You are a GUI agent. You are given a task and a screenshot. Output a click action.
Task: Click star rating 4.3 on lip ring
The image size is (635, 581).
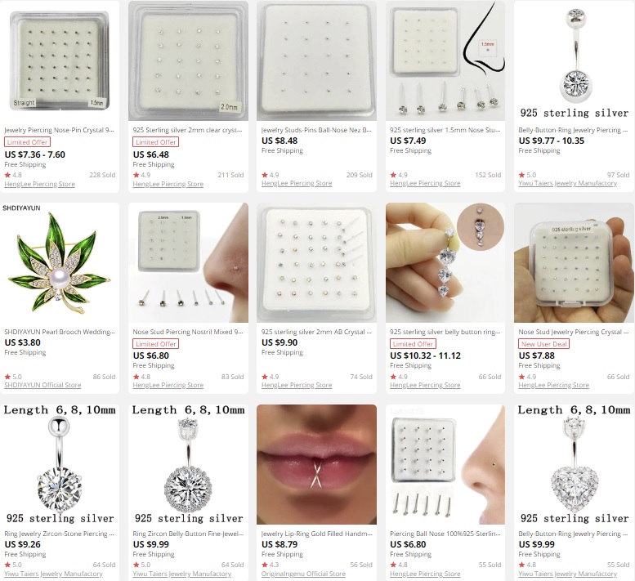pos(271,565)
